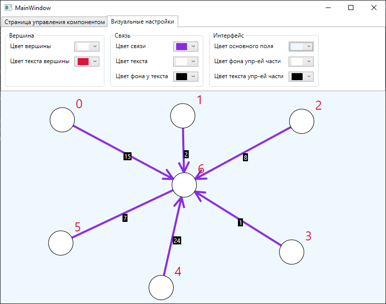Viewport: 386px width, 304px height.
Task: Click the MainWindow application icon
Action: coord(8,8)
